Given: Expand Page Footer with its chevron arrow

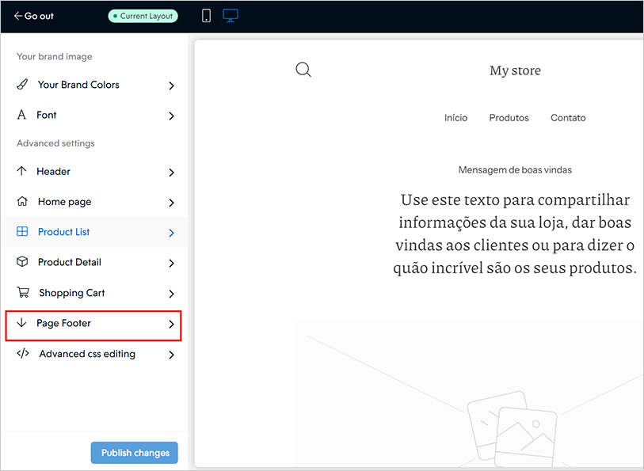Looking at the screenshot, I should [x=171, y=325].
